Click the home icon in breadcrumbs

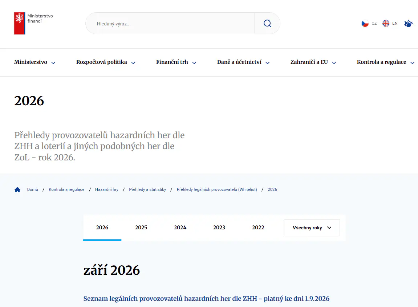point(17,189)
